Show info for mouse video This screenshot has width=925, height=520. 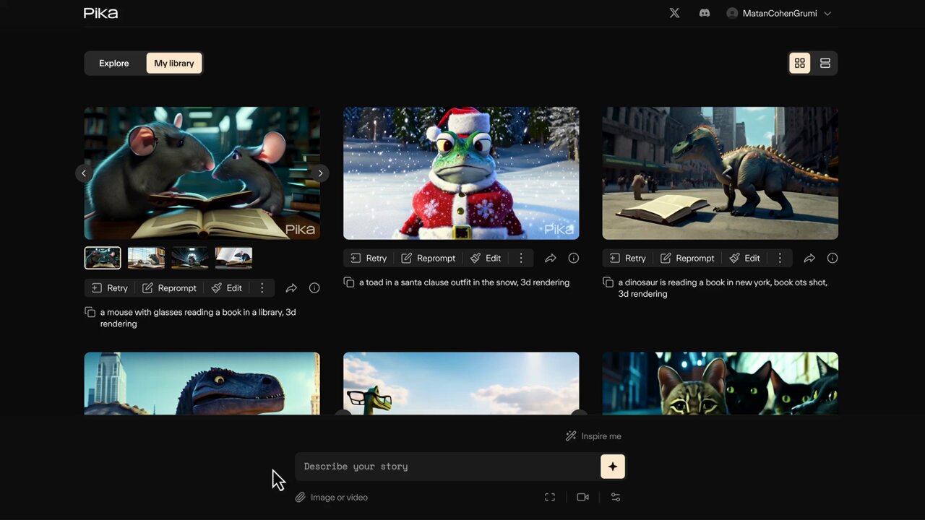click(x=314, y=287)
